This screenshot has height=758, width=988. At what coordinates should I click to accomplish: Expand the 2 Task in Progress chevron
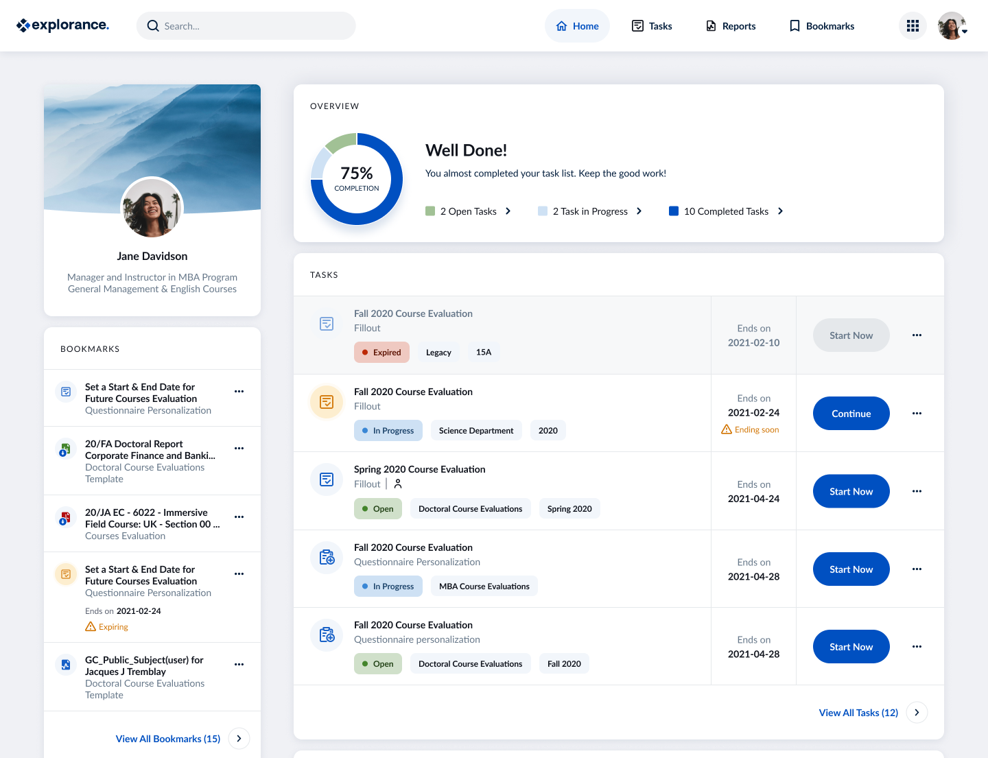tap(639, 211)
